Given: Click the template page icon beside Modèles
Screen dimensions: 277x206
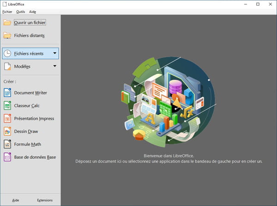Looking at the screenshot, I should tap(7, 66).
